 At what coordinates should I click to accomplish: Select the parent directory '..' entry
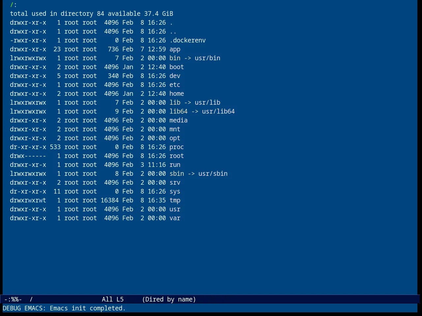point(173,32)
